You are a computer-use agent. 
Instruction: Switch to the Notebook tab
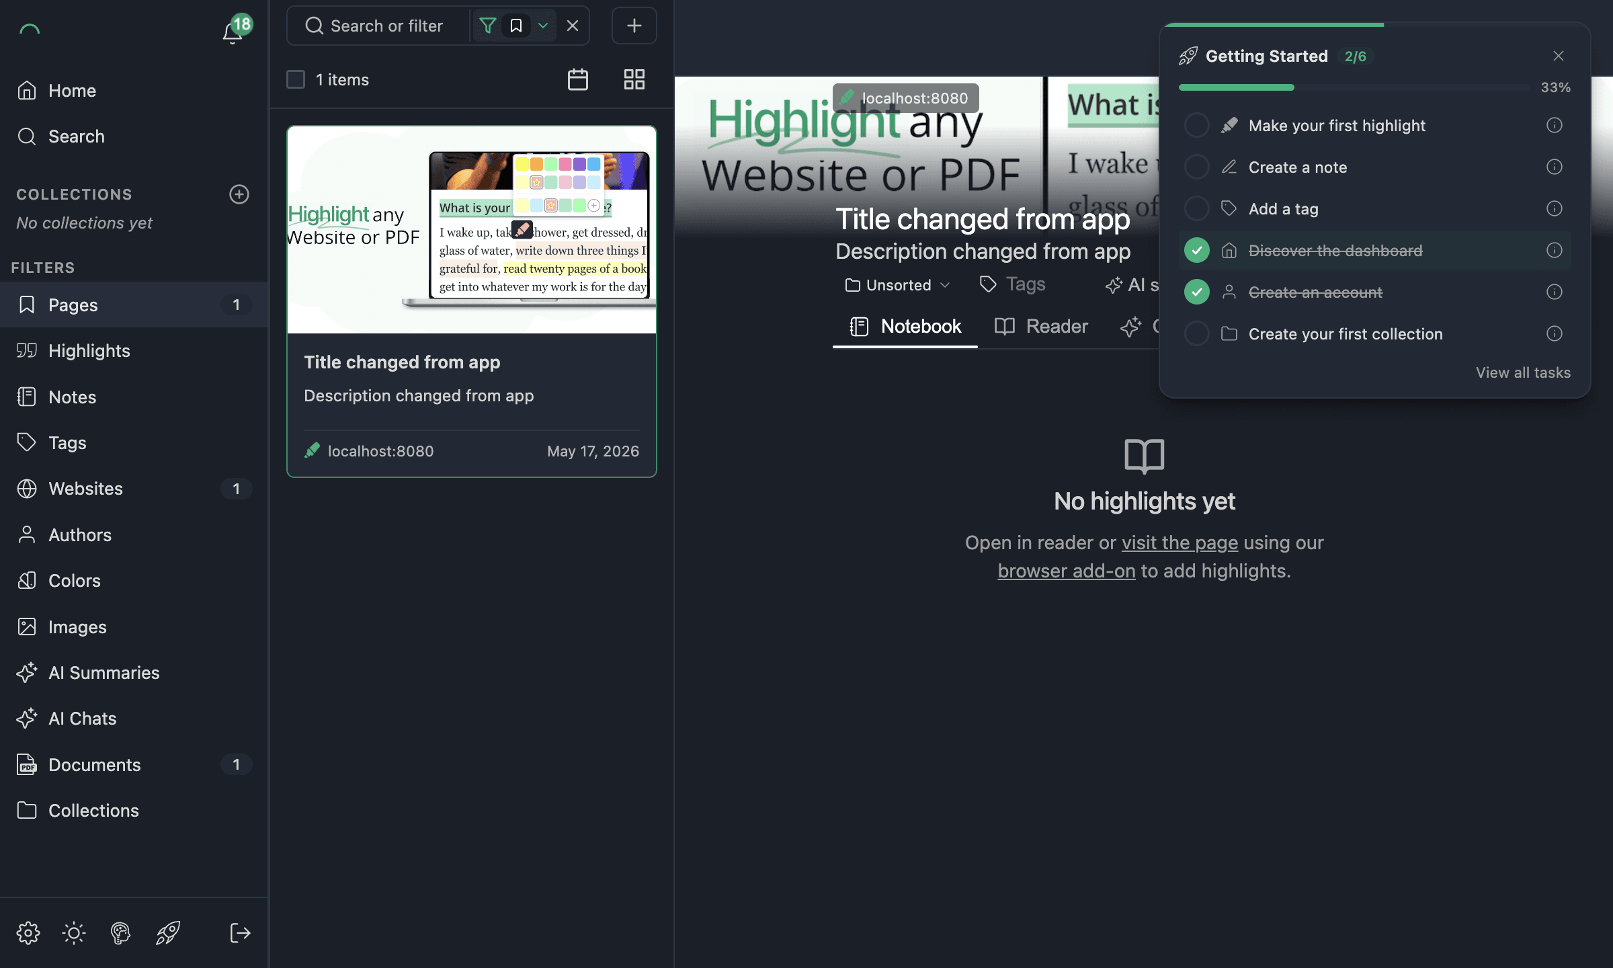[x=905, y=327]
